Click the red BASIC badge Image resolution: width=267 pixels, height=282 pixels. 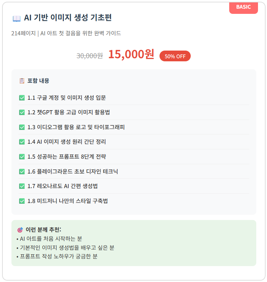pos(243,7)
